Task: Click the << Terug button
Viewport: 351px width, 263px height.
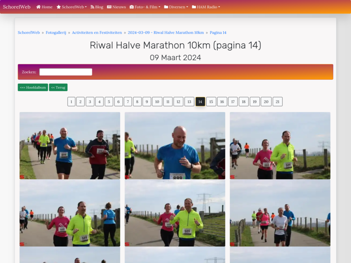Action: 58,87
